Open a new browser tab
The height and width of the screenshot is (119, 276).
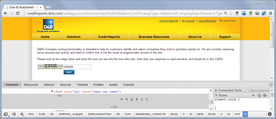point(48,7)
